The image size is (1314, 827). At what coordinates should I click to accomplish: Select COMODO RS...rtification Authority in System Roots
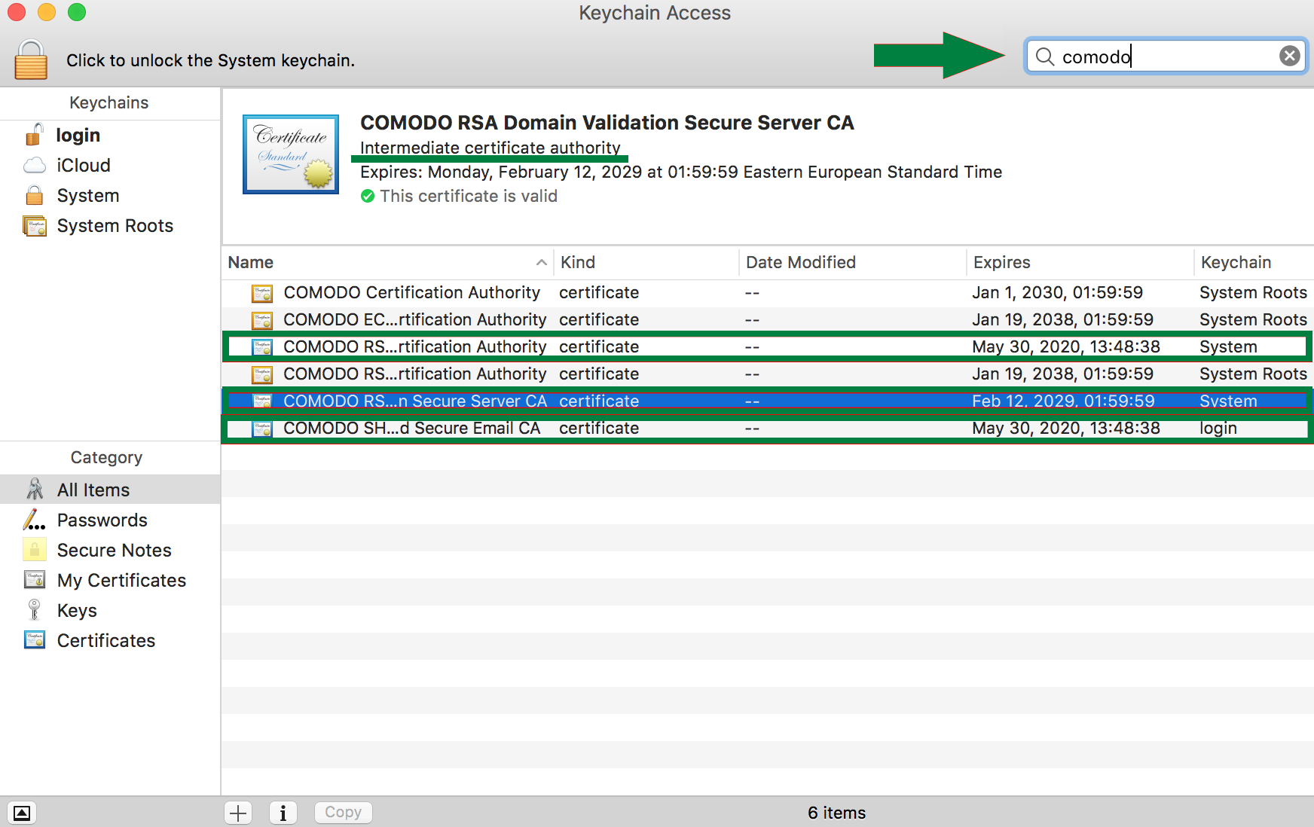[x=768, y=374]
